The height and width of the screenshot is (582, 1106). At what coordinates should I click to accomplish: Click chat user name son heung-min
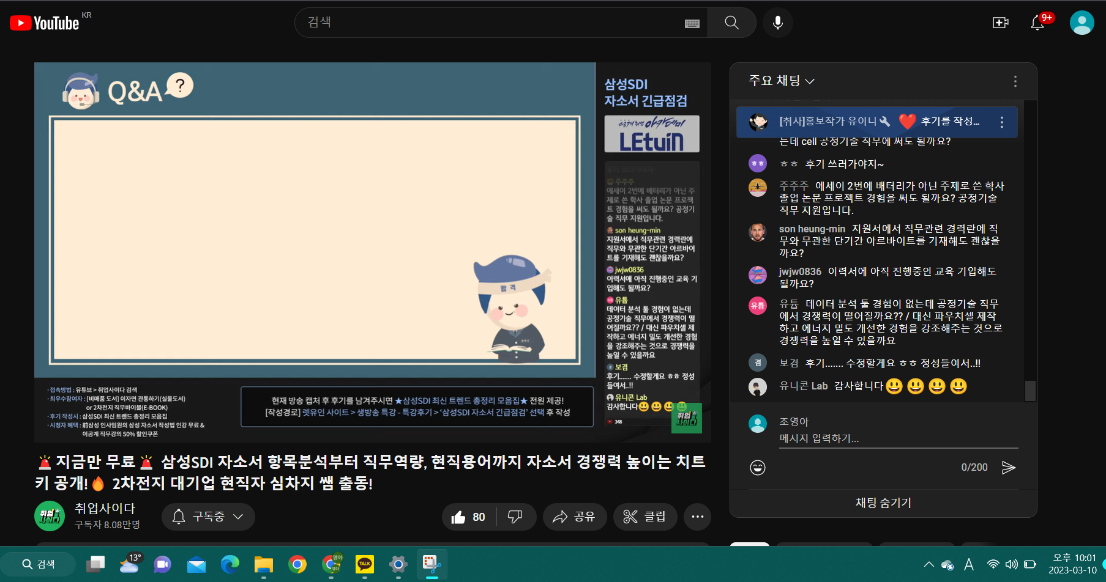pyautogui.click(x=812, y=229)
